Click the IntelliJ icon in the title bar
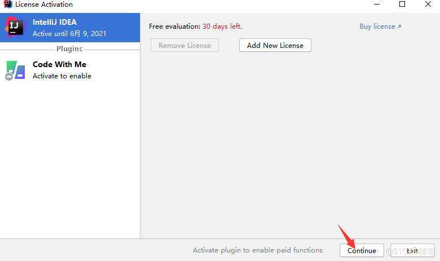440x261 pixels. (8, 4)
